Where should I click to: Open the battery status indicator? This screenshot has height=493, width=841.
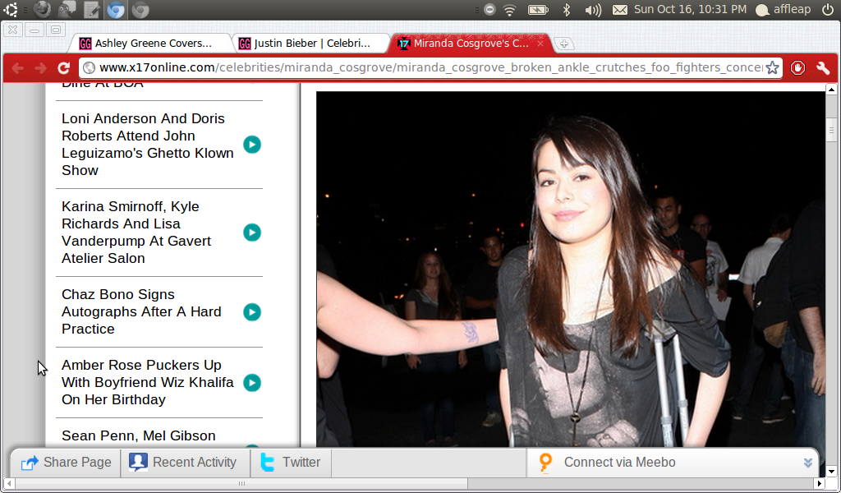pos(538,10)
